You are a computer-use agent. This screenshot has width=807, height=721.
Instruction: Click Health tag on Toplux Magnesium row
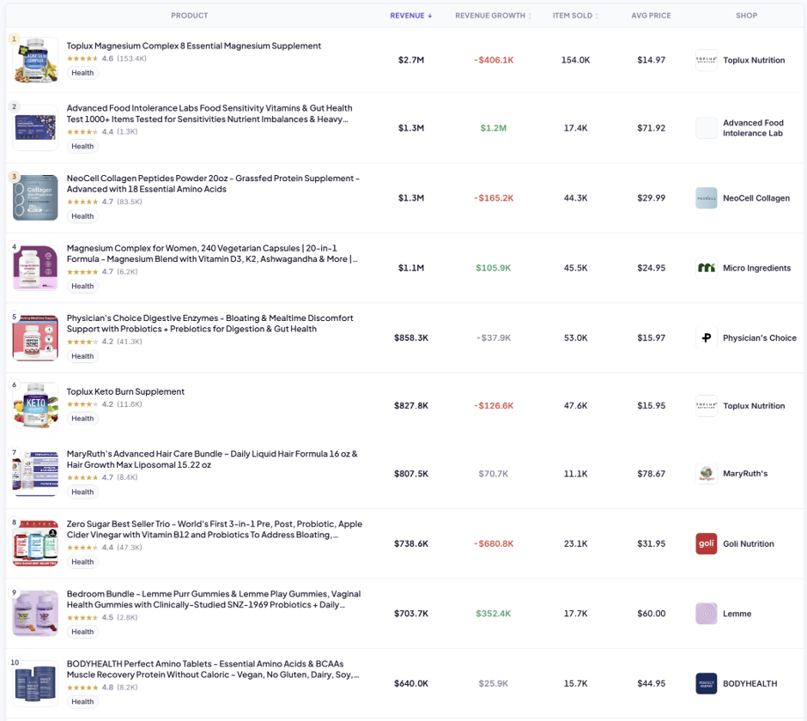(x=82, y=73)
